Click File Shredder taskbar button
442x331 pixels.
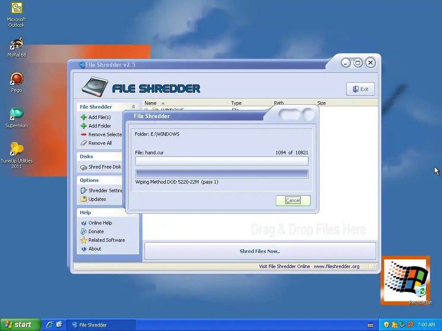coord(101,325)
